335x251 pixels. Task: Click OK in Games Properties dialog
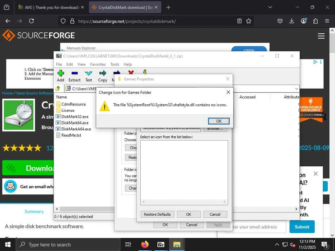[165, 225]
